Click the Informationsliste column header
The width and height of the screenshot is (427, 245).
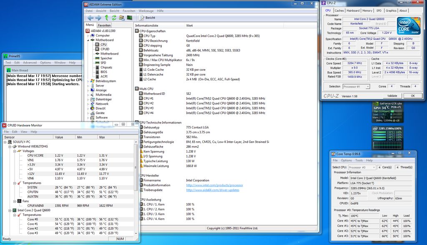click(x=159, y=25)
